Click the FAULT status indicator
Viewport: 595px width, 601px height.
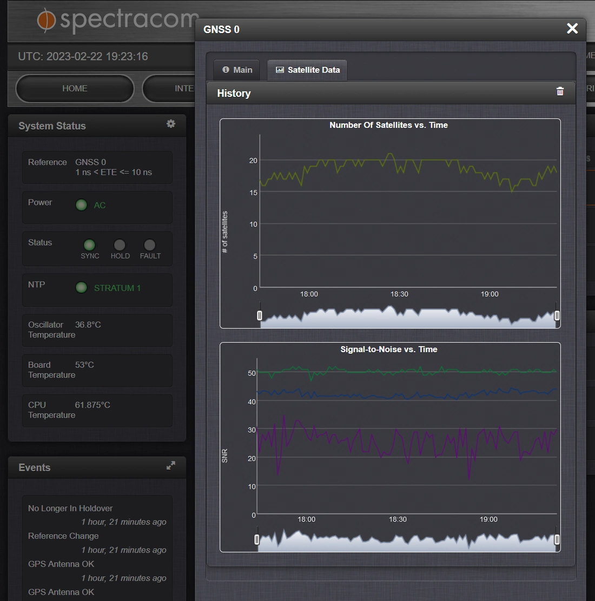(149, 245)
